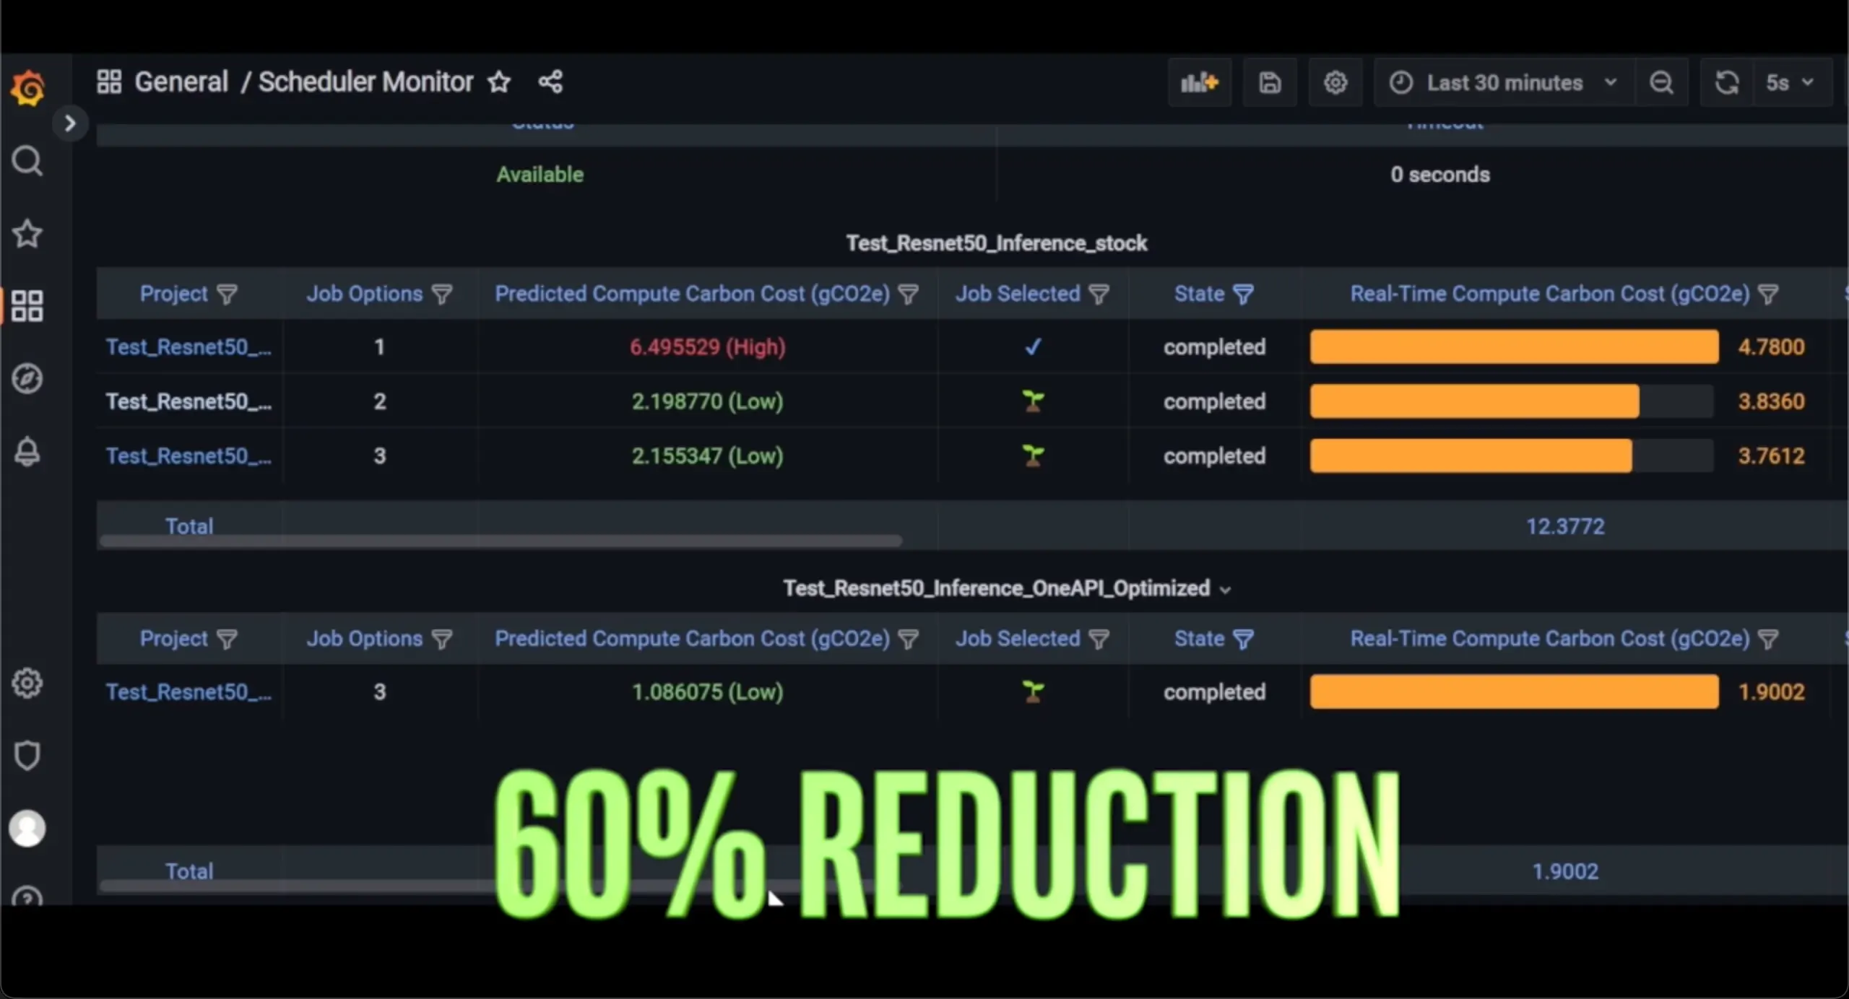This screenshot has width=1849, height=999.
Task: Sort by State header in OneAPI_Optimized table
Action: coord(1199,639)
